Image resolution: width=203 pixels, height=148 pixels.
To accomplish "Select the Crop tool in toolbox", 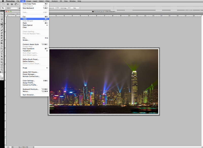I will tap(2, 25).
